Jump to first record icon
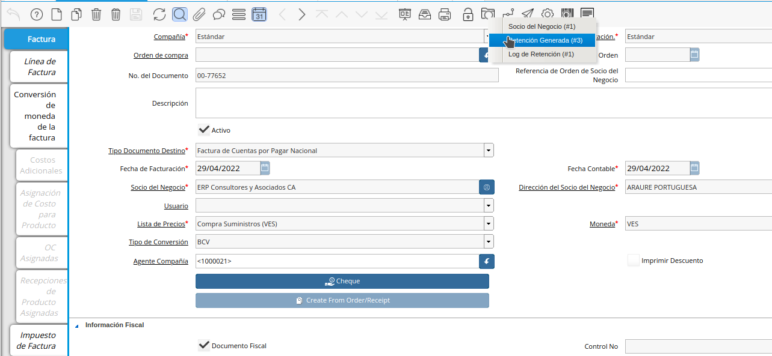The image size is (772, 356). coord(322,14)
